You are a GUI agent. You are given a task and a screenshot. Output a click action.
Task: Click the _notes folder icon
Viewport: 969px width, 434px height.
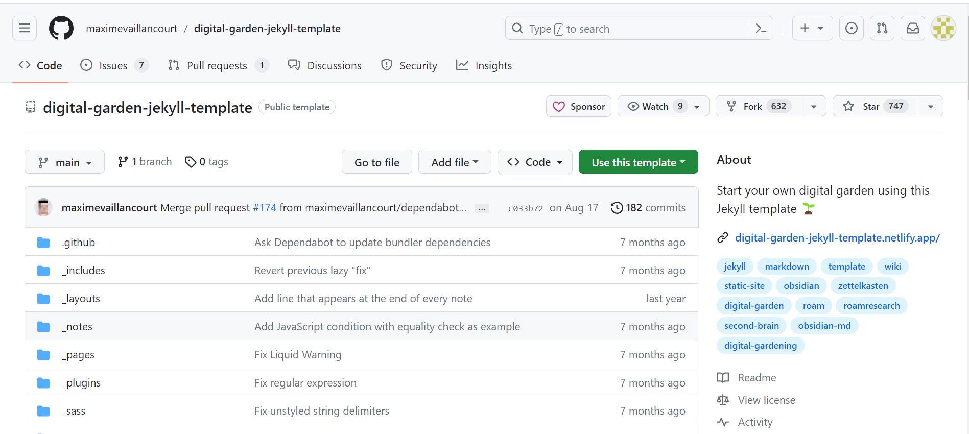pos(43,327)
